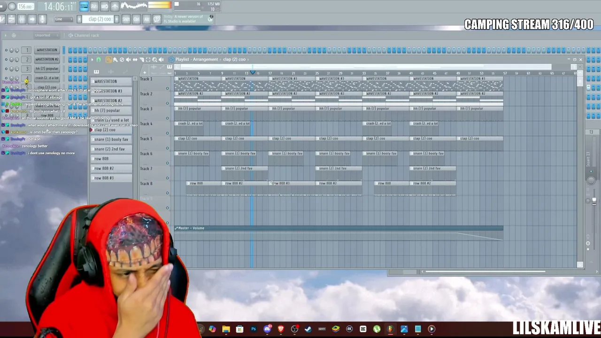Click the Shift key button in toolbar
The image size is (601, 338).
click(x=126, y=19)
